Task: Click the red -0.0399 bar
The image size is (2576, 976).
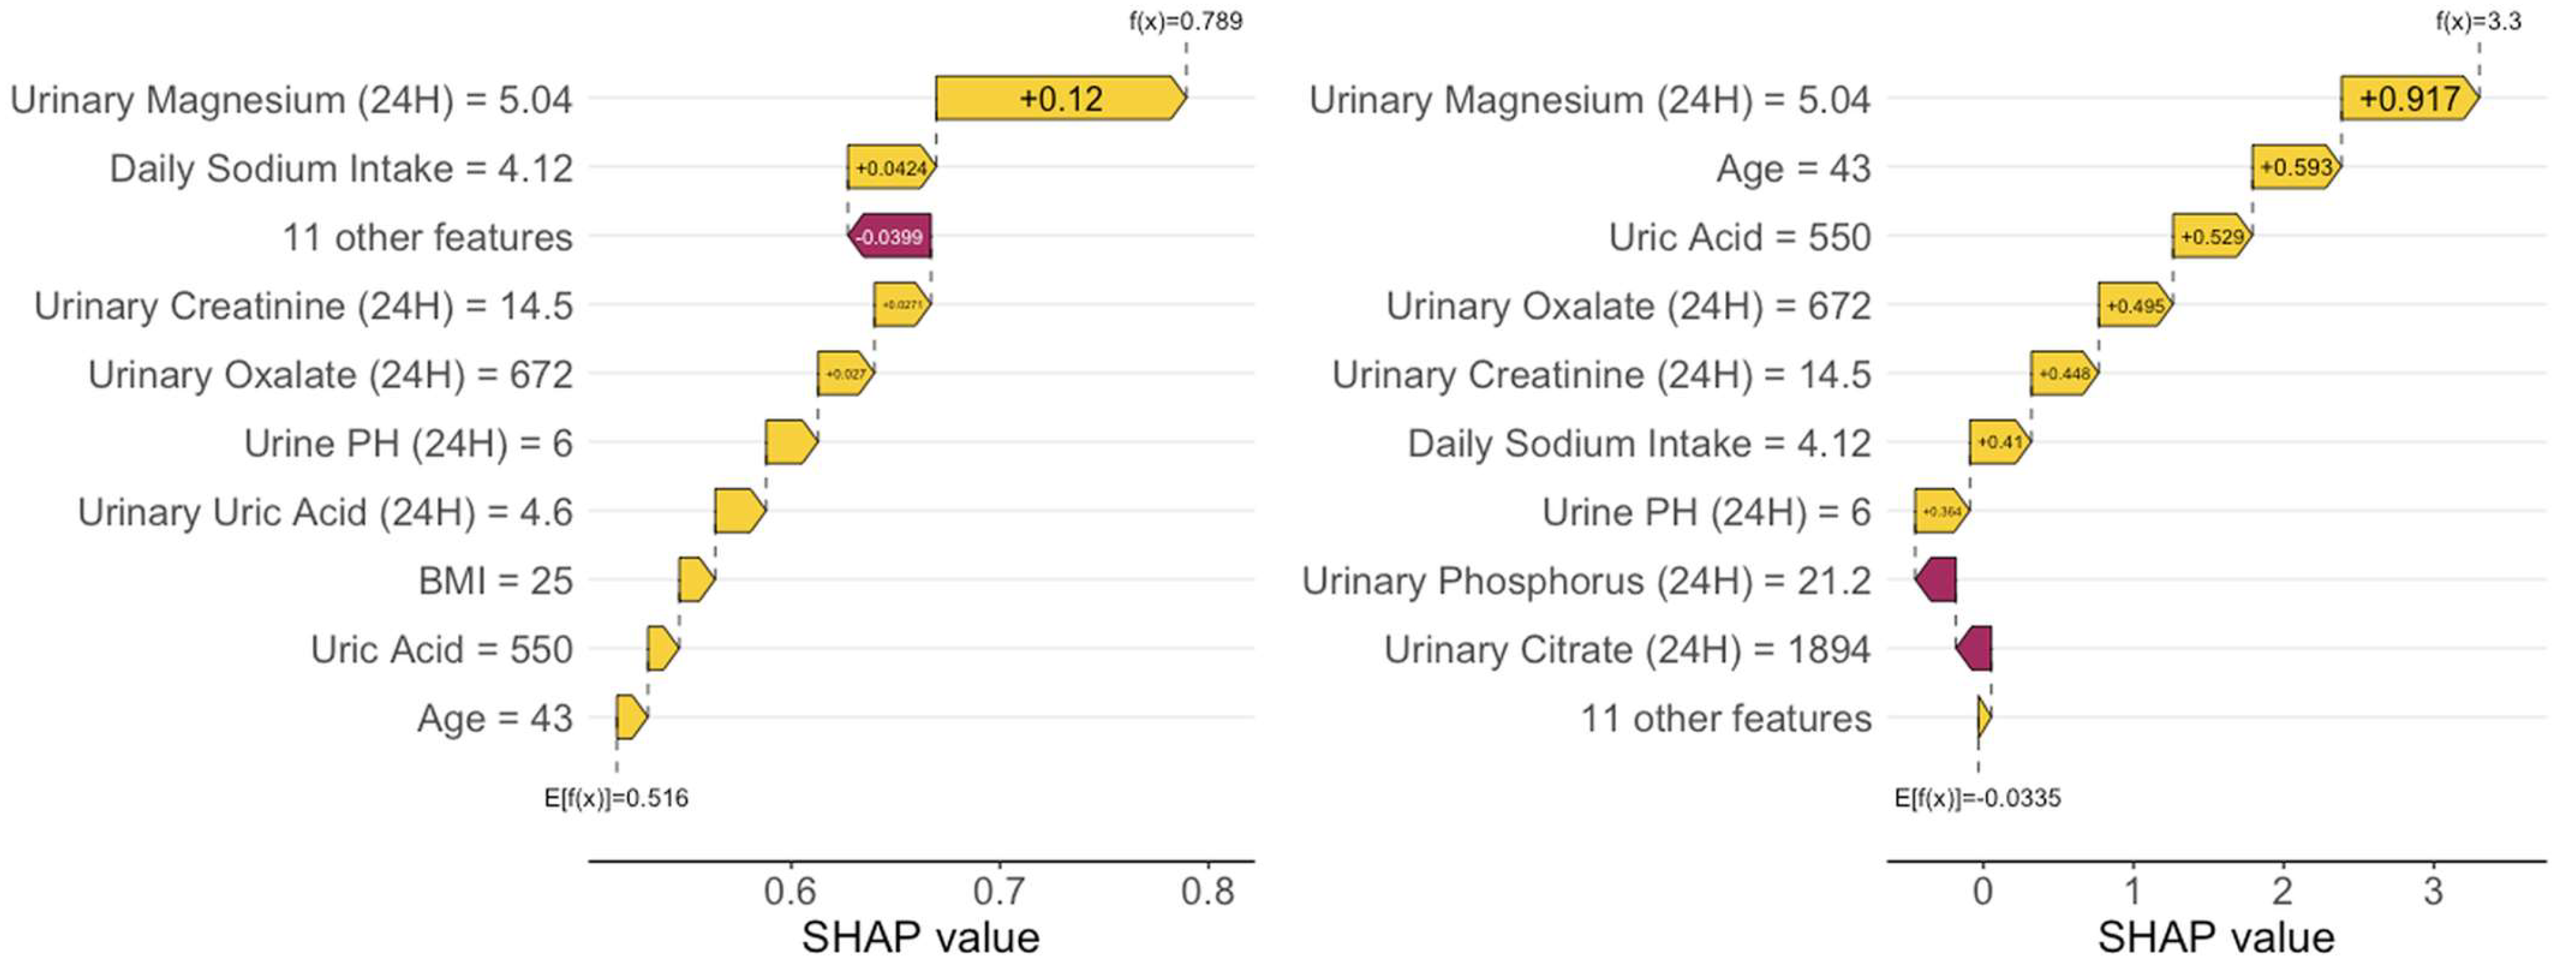Action: tap(890, 237)
